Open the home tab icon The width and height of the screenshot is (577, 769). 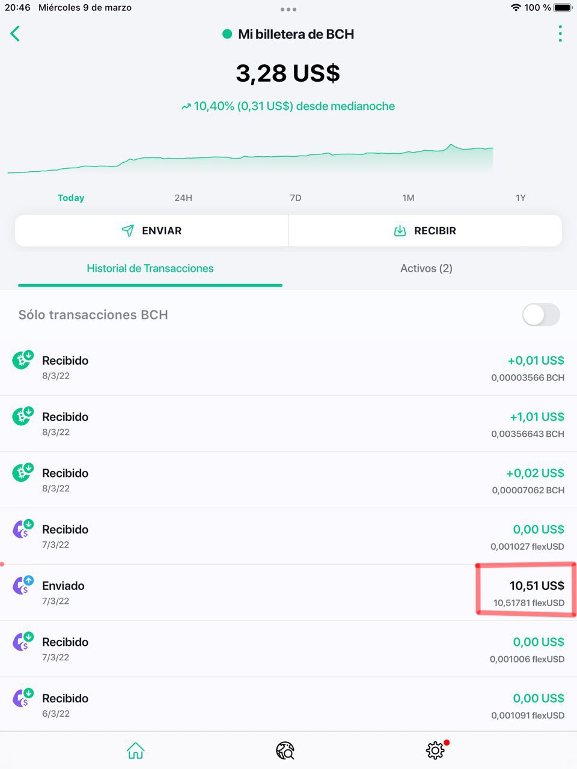[136, 750]
